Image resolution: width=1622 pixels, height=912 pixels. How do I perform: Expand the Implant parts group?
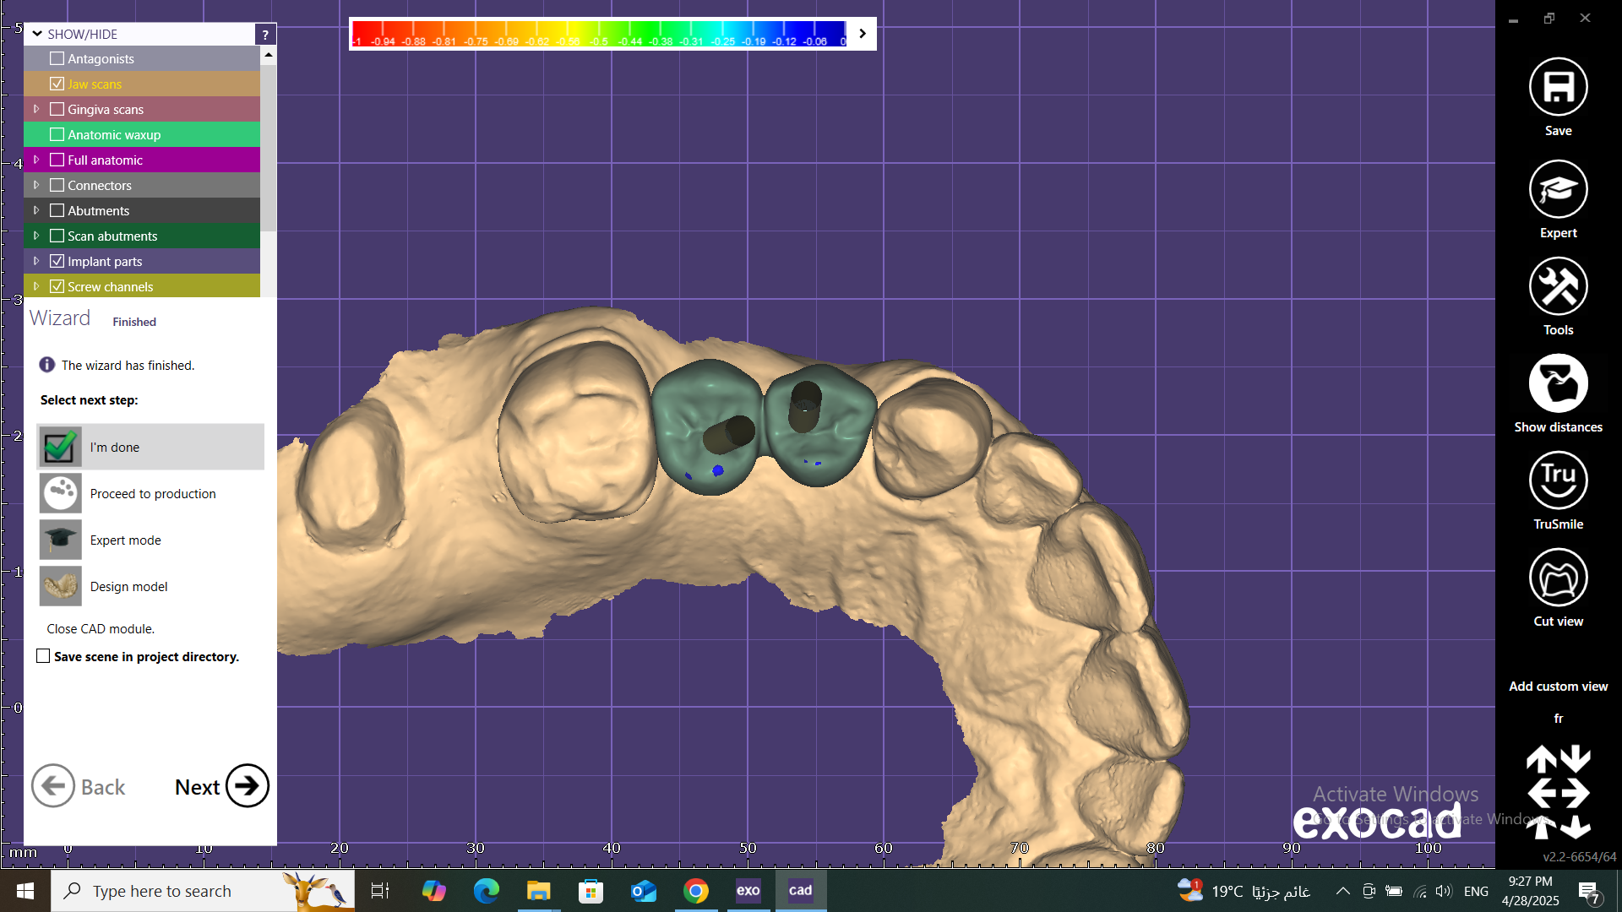click(x=36, y=261)
